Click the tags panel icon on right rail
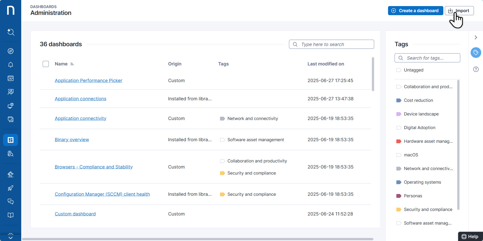Image resolution: width=483 pixels, height=241 pixels. [x=476, y=53]
